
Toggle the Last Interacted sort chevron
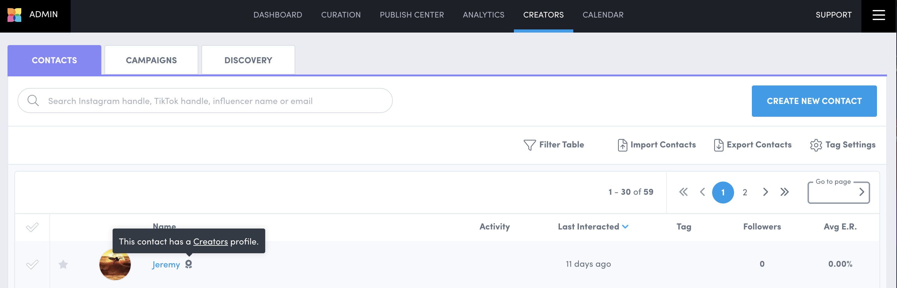(x=626, y=227)
